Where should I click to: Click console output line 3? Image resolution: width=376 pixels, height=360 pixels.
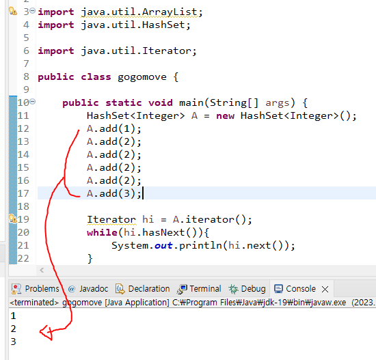tap(13, 342)
